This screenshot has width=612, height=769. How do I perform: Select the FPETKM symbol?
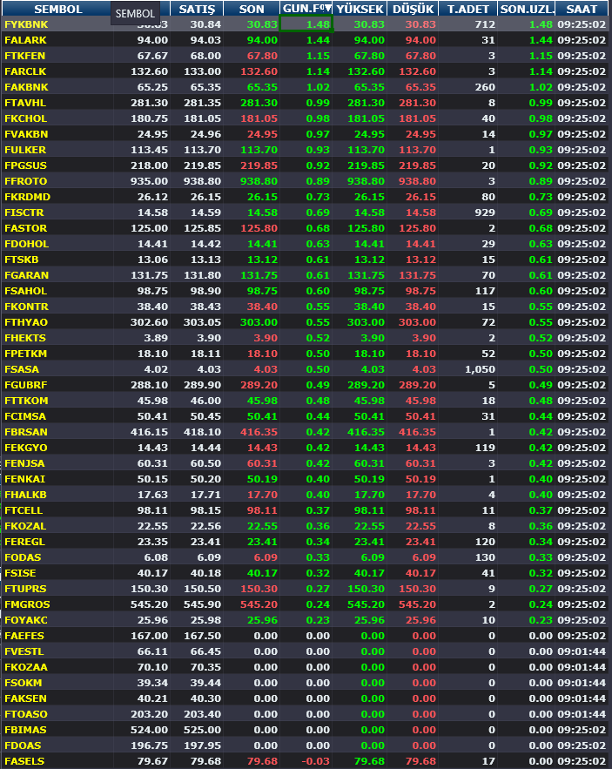pos(25,354)
